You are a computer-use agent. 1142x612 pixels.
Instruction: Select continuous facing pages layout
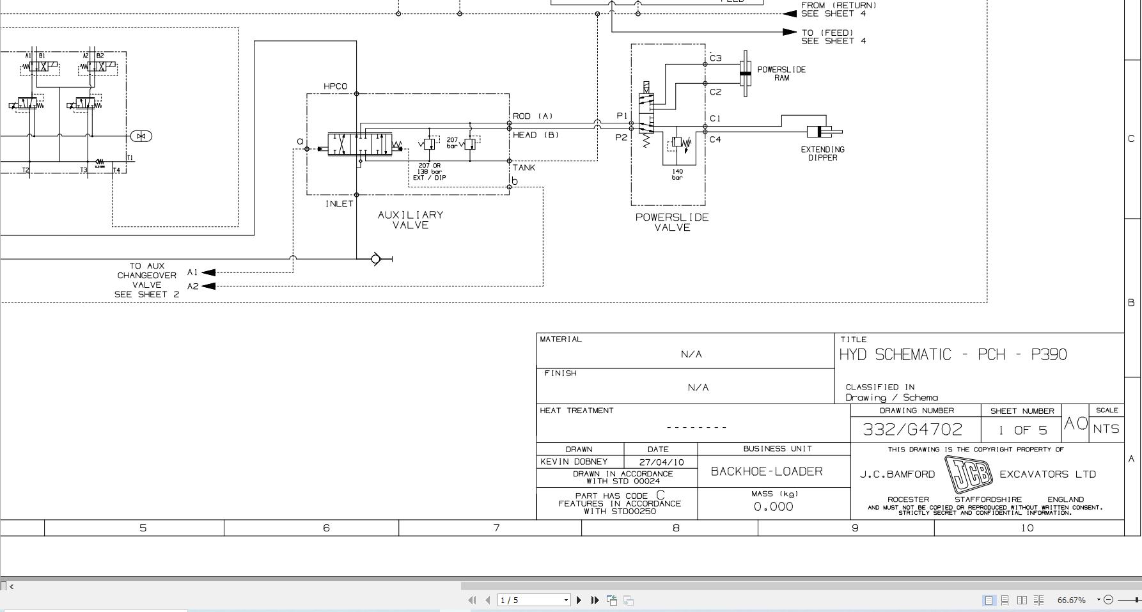click(1039, 600)
